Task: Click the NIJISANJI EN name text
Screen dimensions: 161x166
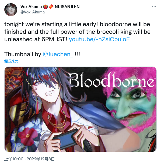Action: pos(67,7)
